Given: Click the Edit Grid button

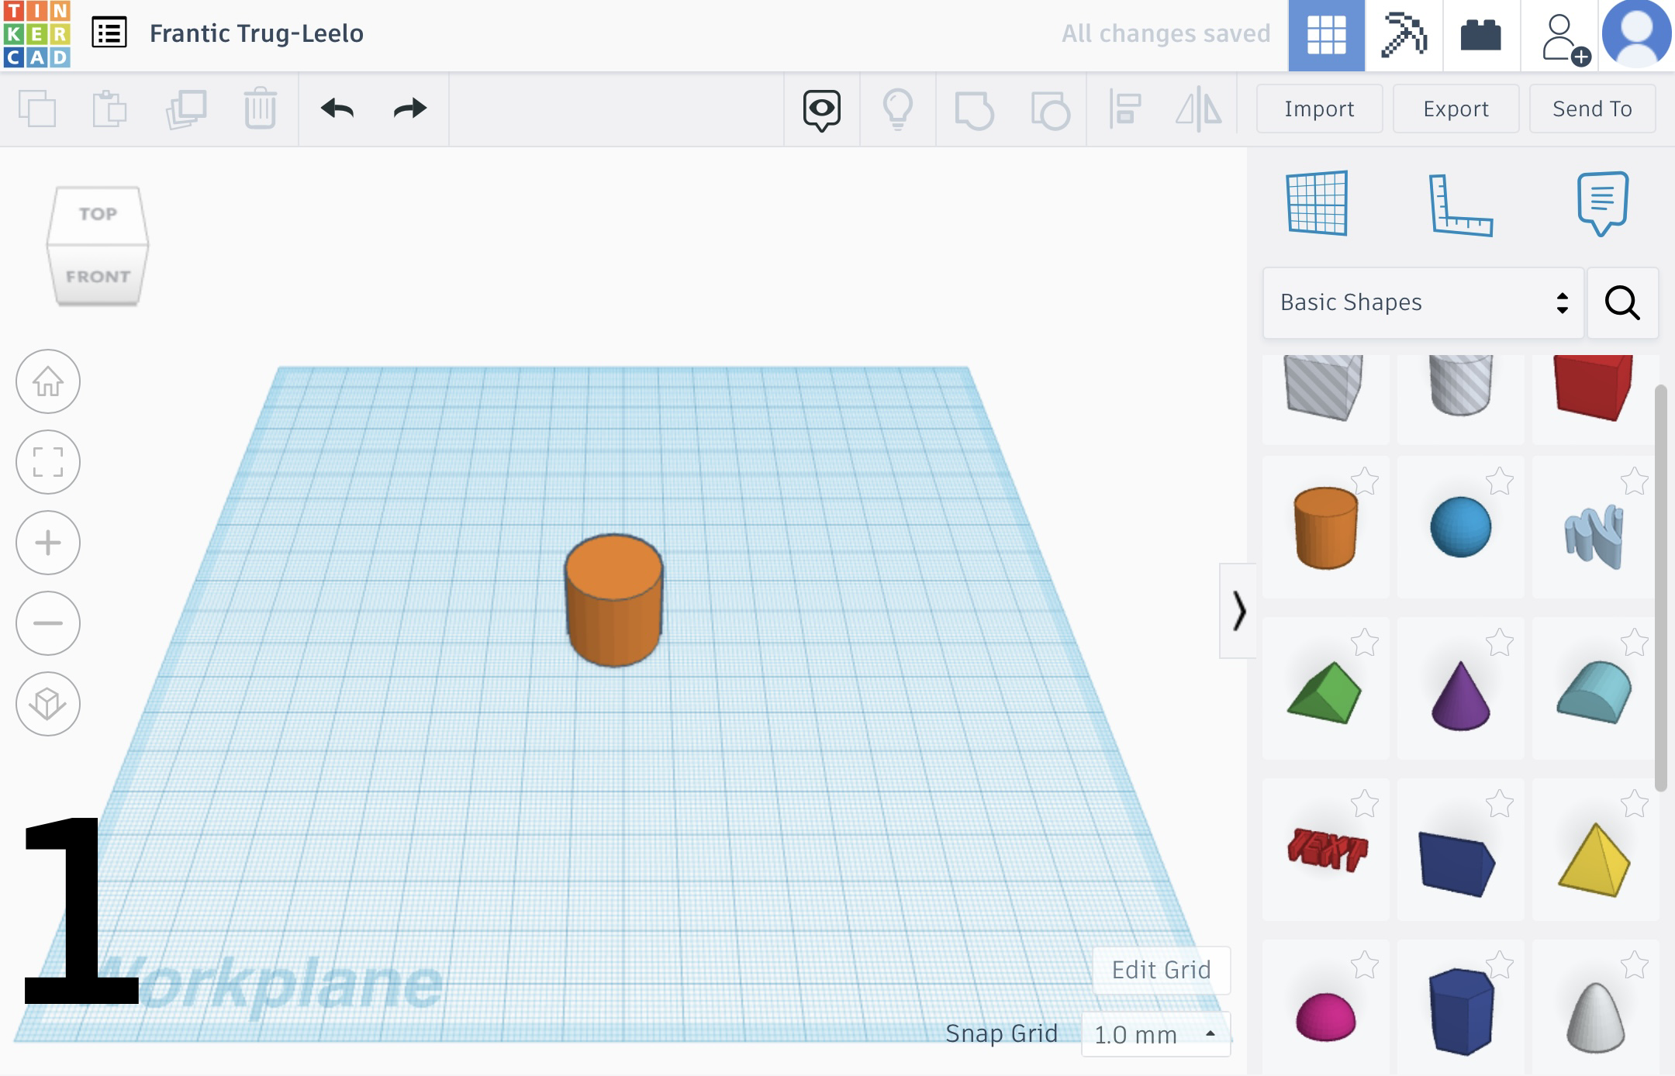Looking at the screenshot, I should click(1161, 970).
